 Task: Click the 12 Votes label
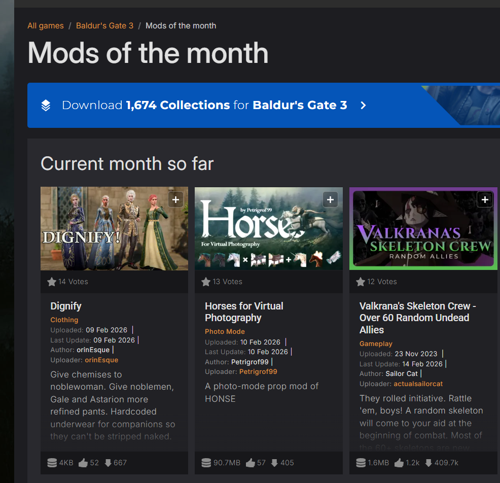[382, 282]
